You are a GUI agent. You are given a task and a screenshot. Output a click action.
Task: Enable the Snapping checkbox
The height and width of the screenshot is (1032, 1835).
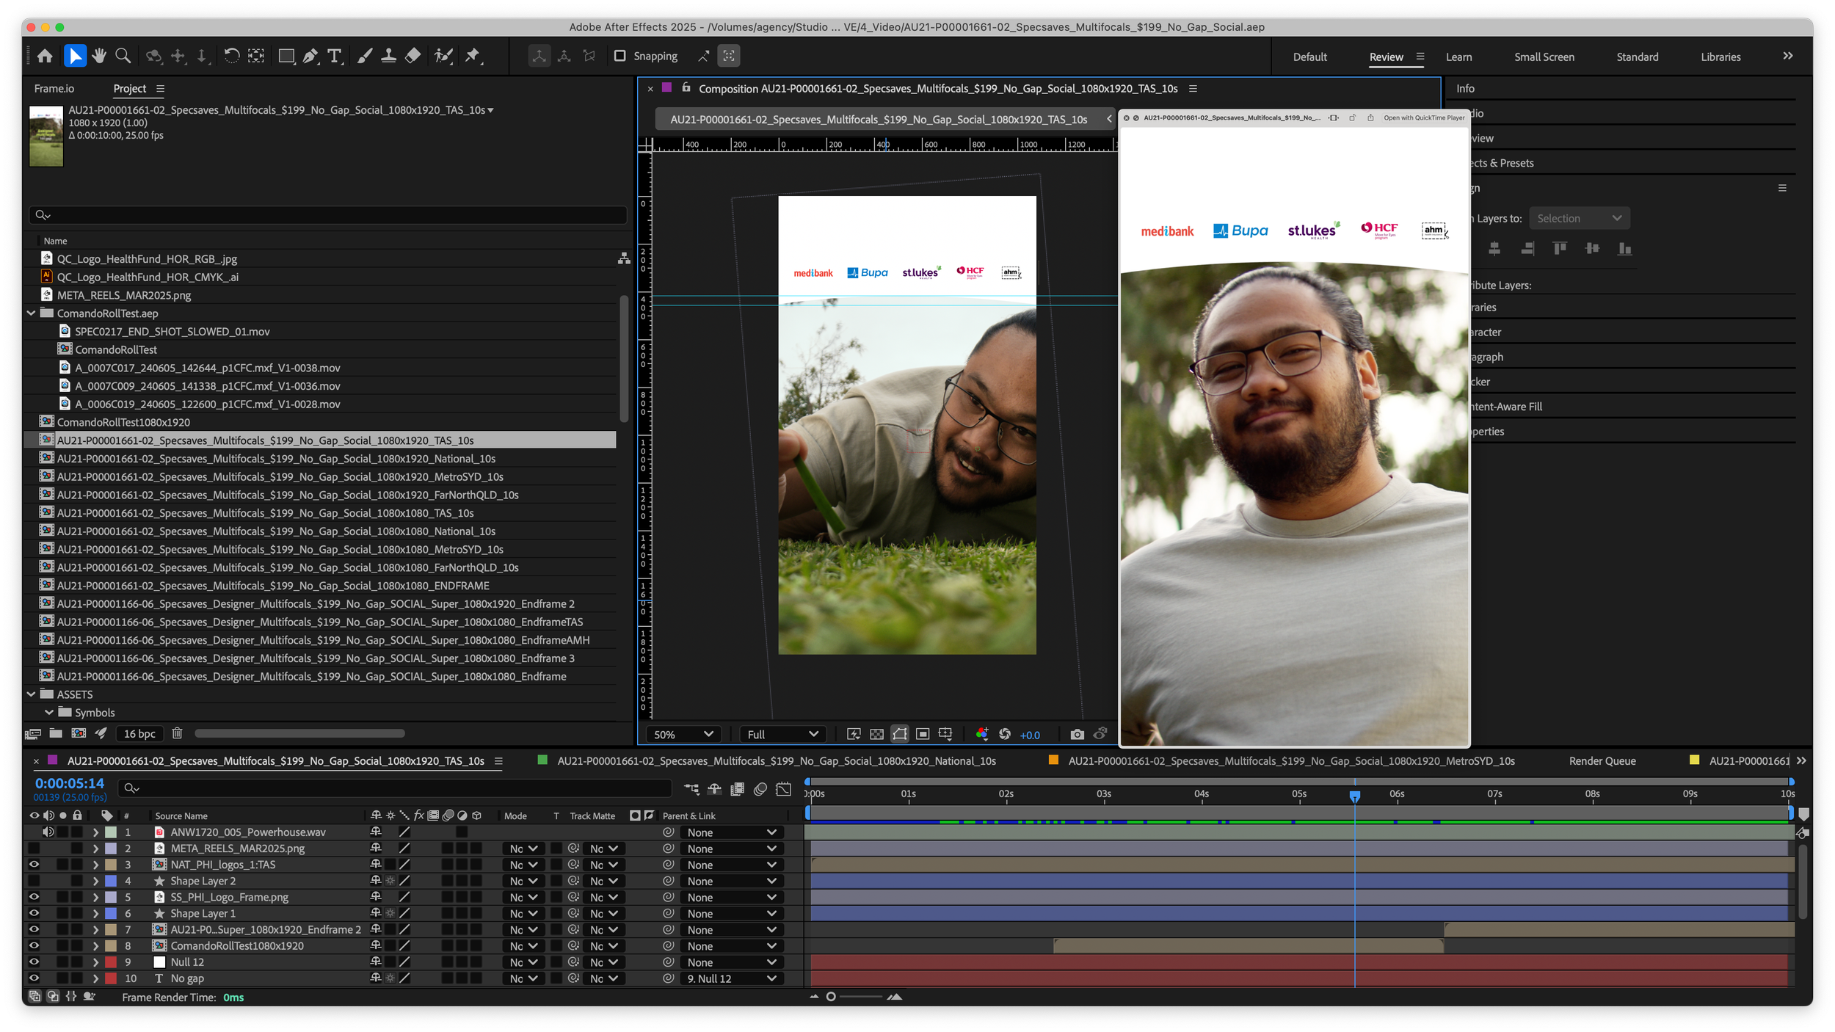pos(620,56)
